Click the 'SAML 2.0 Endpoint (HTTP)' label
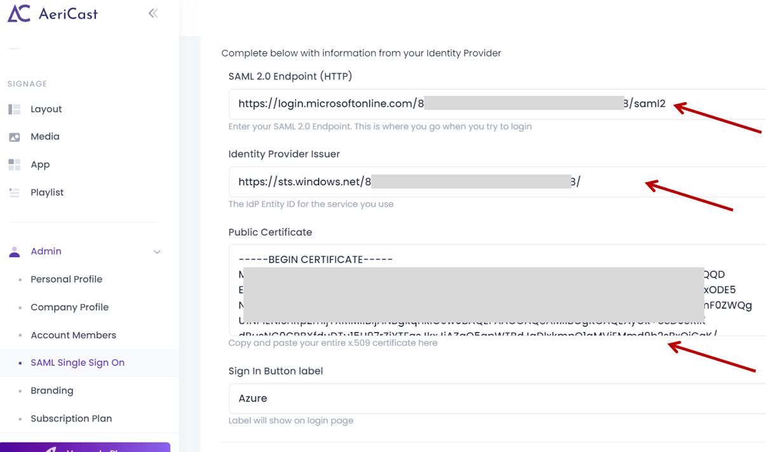 [x=291, y=76]
